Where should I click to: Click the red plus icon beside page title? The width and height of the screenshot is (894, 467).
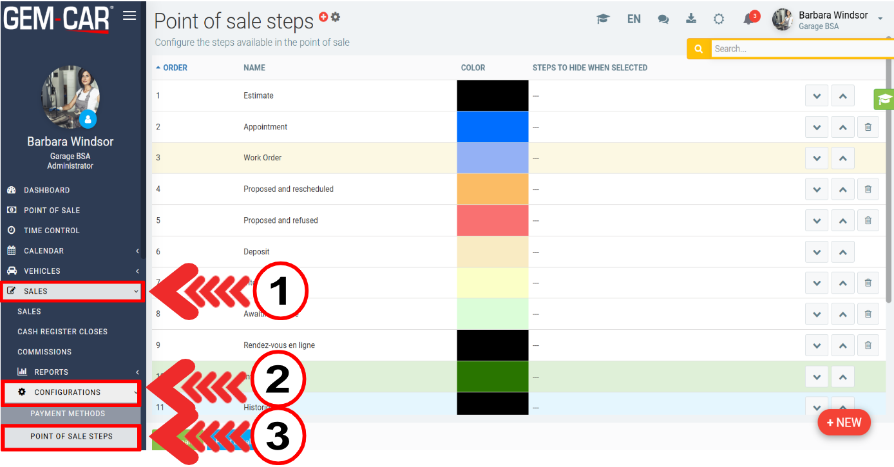tap(323, 17)
